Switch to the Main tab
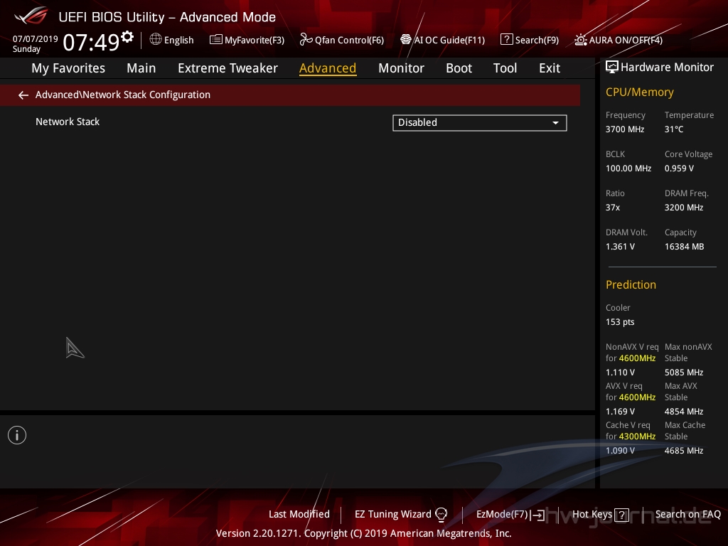Image resolution: width=728 pixels, height=546 pixels. click(141, 68)
